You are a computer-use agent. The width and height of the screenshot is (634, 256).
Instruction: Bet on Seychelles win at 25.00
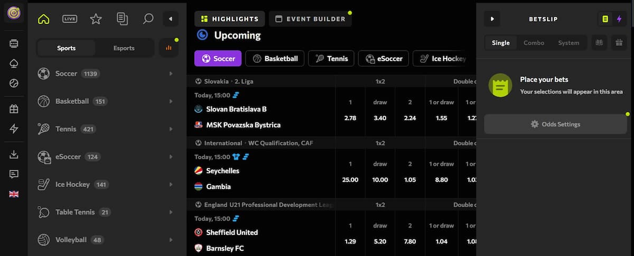click(x=350, y=180)
